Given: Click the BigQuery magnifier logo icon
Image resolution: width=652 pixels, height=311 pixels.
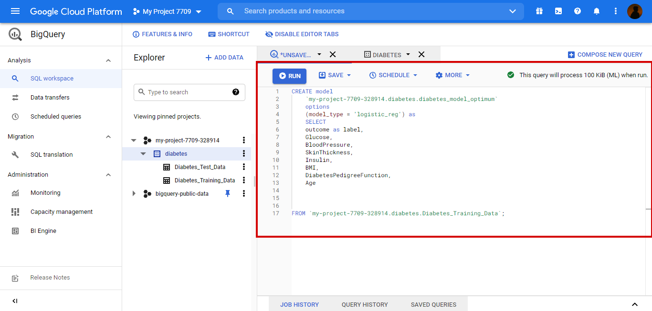Looking at the screenshot, I should (15, 34).
